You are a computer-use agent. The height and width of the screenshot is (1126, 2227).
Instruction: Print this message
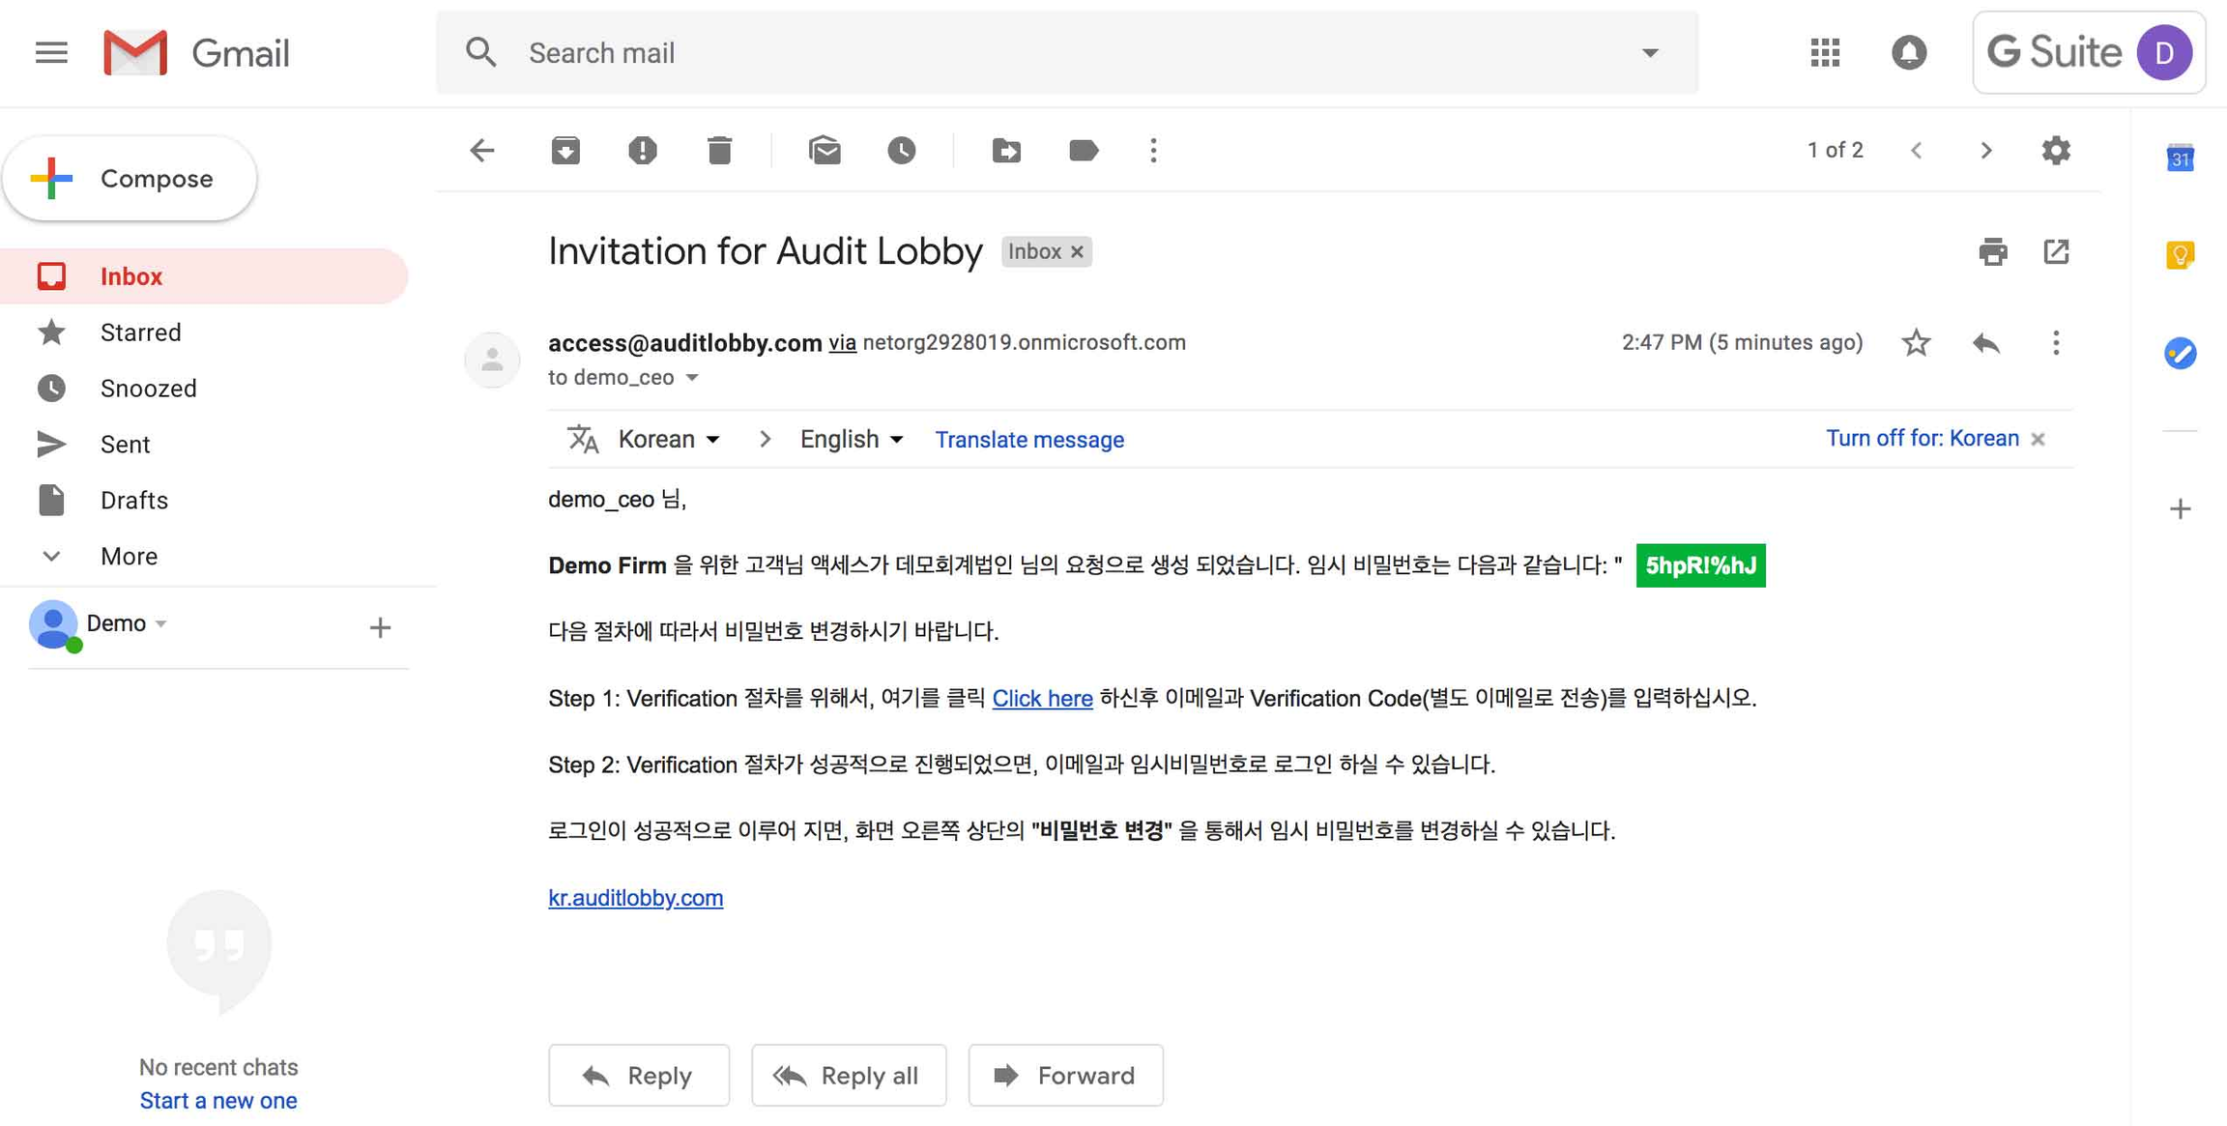point(1991,251)
